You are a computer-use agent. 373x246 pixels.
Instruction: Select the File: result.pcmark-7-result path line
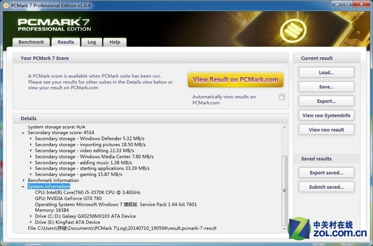122,228
